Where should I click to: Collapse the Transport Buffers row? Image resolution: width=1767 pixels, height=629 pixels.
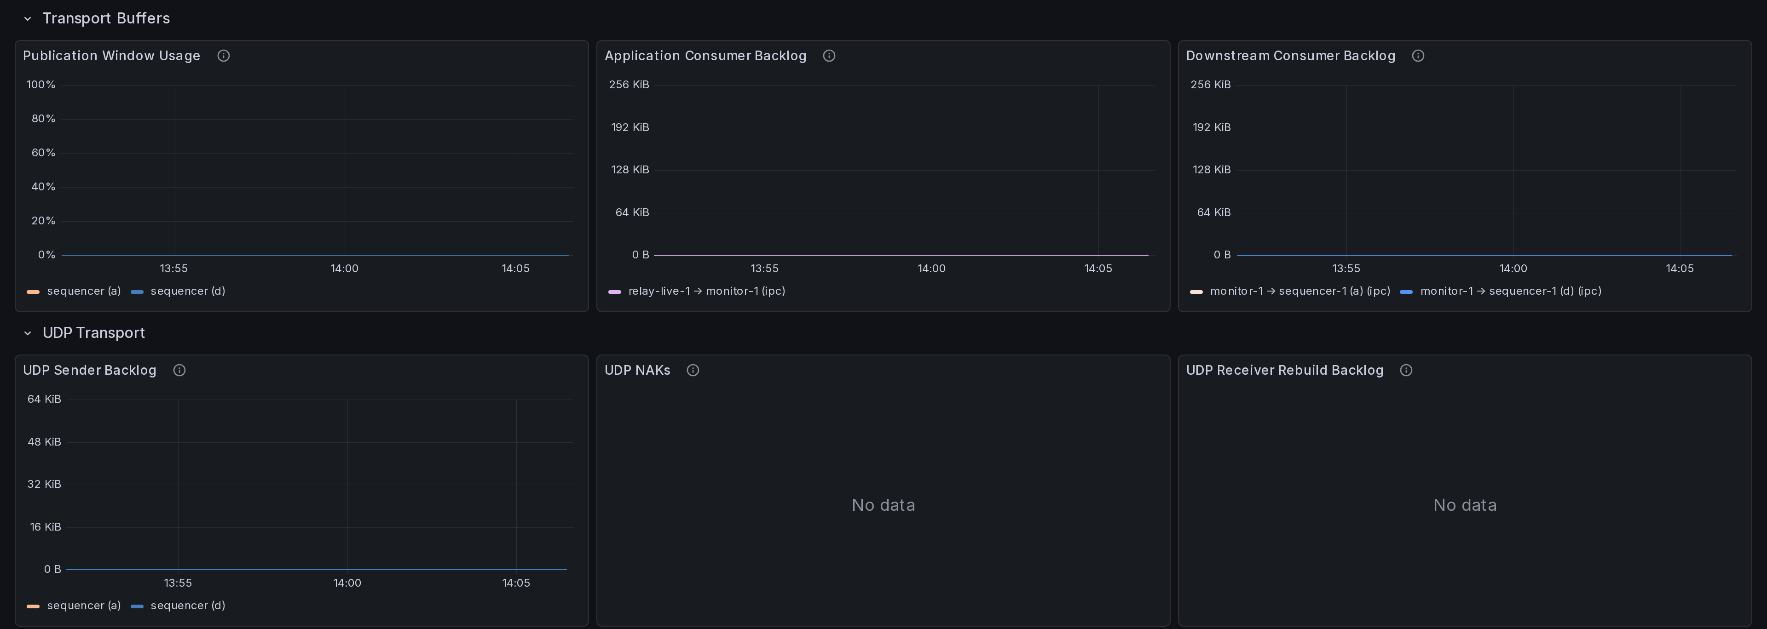point(28,18)
